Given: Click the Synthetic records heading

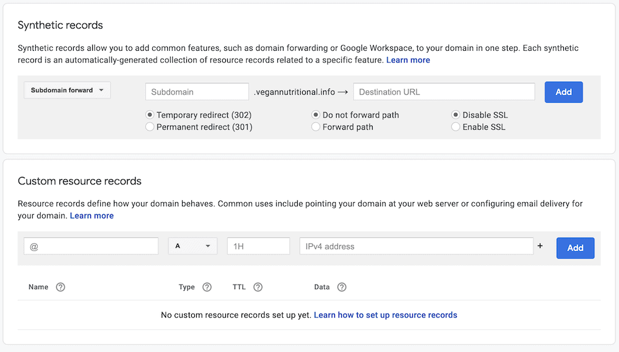Looking at the screenshot, I should tap(61, 25).
